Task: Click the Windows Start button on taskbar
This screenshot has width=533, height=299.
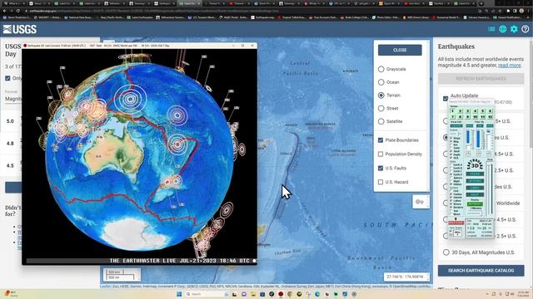Action: tap(179, 294)
